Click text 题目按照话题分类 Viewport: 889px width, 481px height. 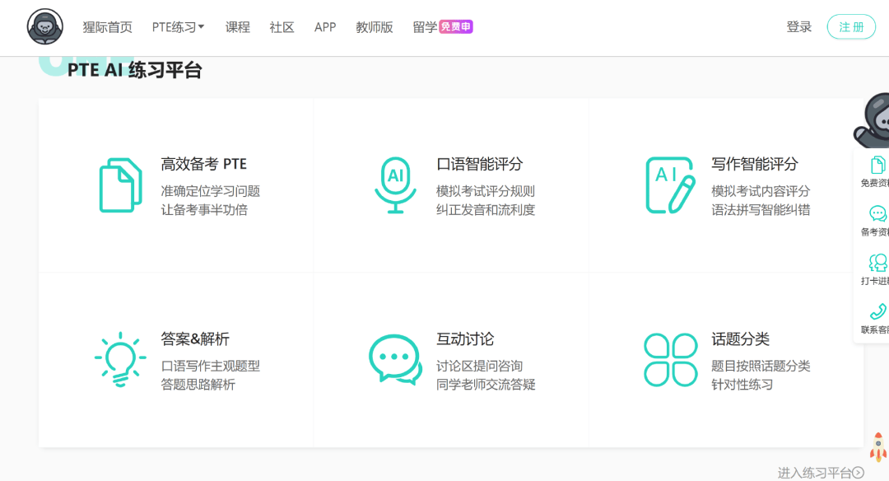[x=761, y=366]
